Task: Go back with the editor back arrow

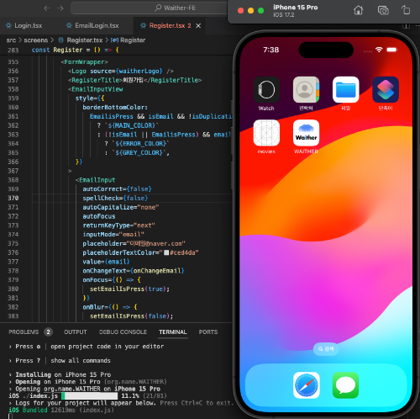Action: [47, 8]
